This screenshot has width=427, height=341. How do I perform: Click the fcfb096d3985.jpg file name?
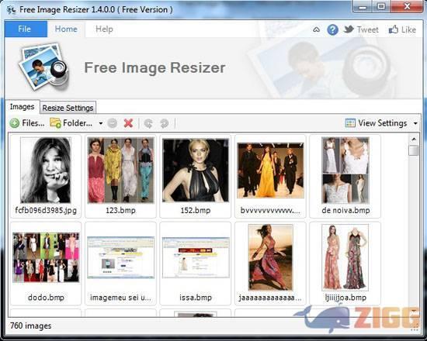[46, 210]
